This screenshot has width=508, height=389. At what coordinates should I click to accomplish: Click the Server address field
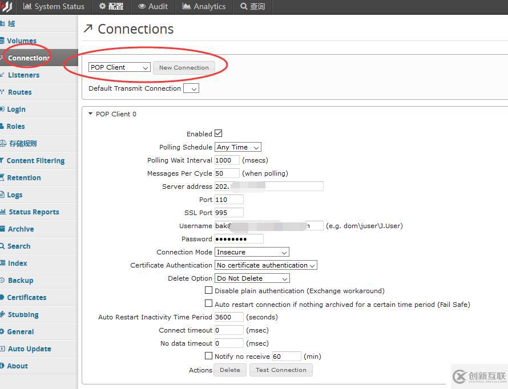coord(269,187)
